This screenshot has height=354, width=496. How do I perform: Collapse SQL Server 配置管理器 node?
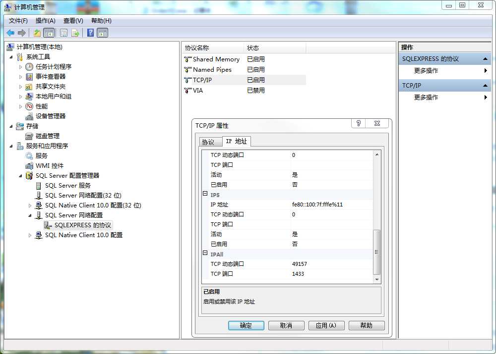tap(20, 176)
